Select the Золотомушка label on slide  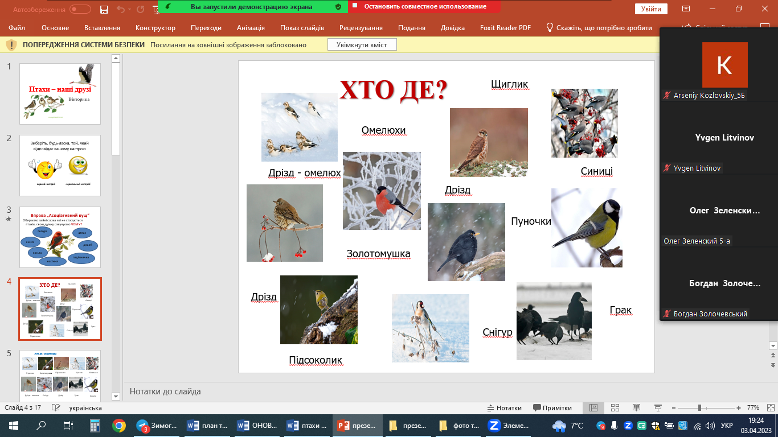tap(379, 254)
